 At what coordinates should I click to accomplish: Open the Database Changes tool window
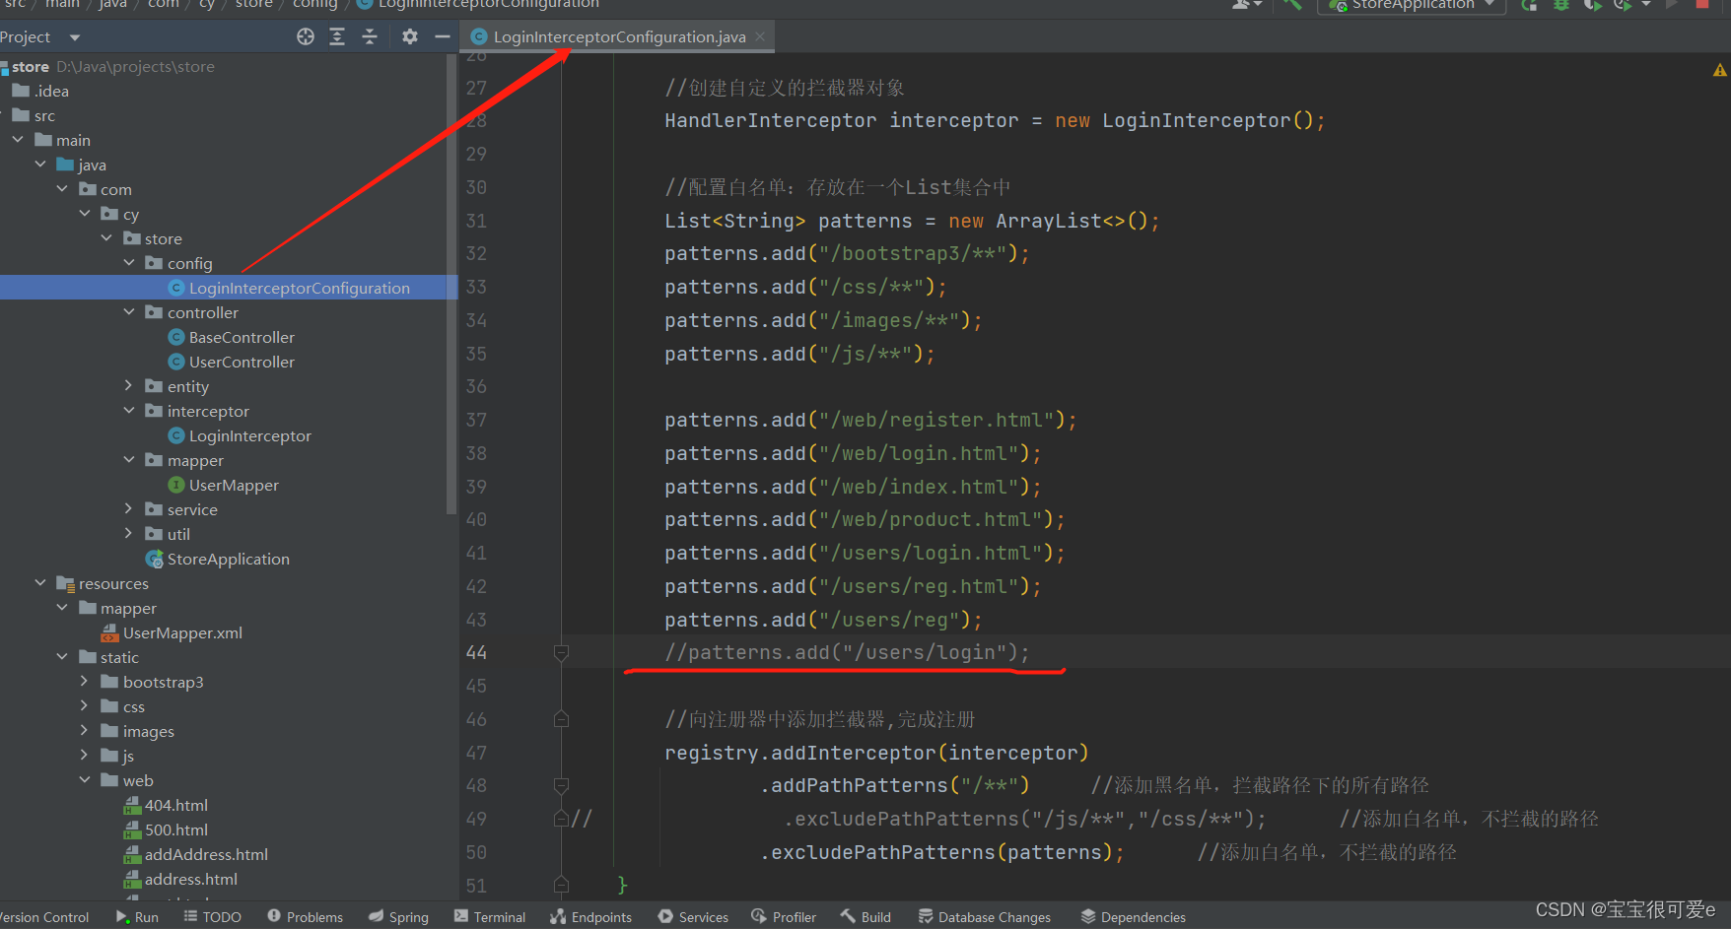pyautogui.click(x=985, y=916)
